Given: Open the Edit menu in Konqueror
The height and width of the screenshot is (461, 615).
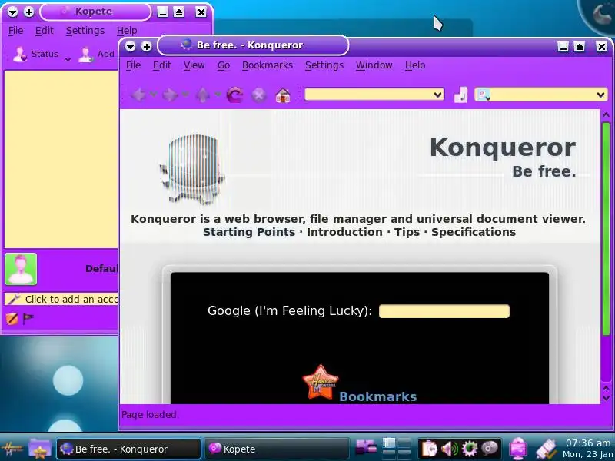Looking at the screenshot, I should point(162,65).
